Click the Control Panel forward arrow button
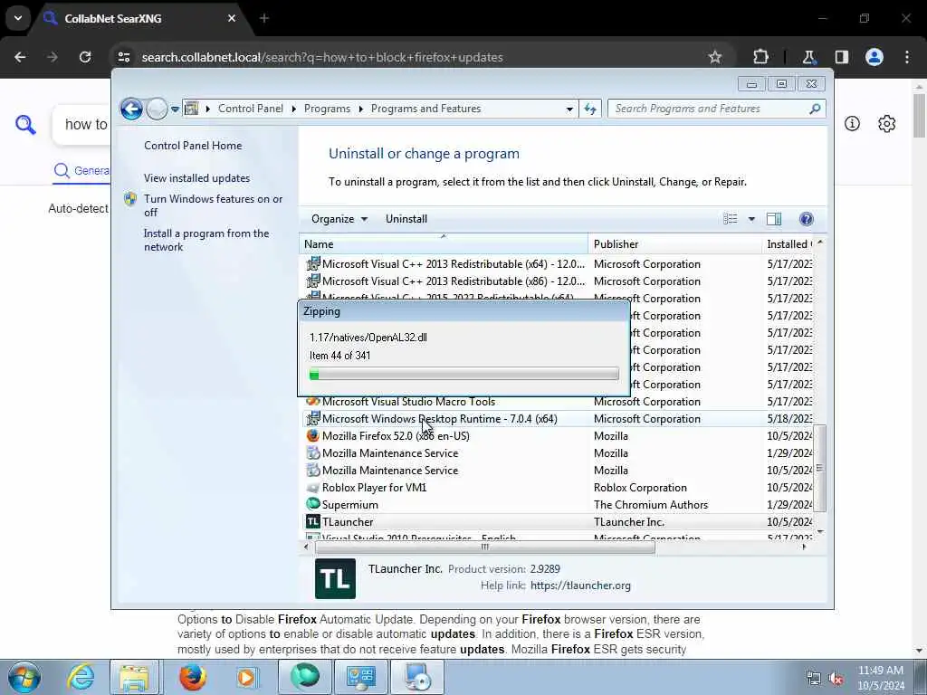 click(x=157, y=109)
